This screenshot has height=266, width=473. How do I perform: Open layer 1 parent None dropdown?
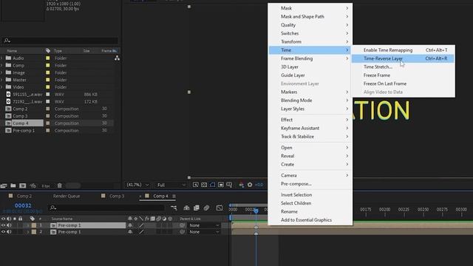click(204, 225)
